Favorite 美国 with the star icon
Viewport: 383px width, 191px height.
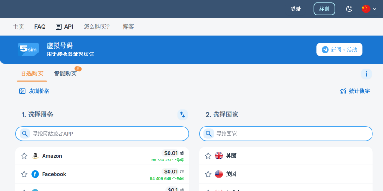tap(208, 174)
